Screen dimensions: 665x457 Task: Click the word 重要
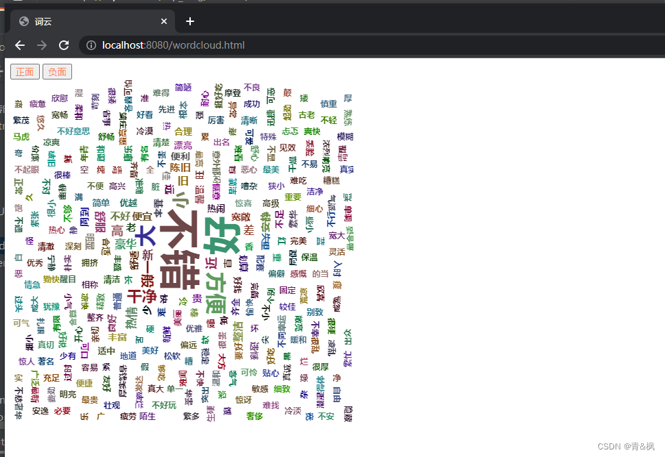point(292,197)
